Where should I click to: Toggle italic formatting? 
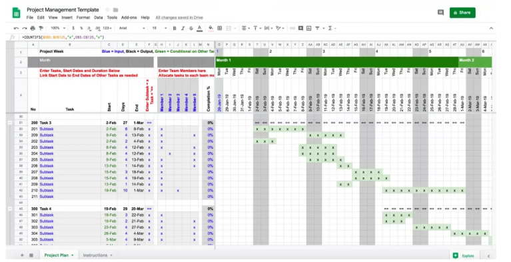pos(183,29)
